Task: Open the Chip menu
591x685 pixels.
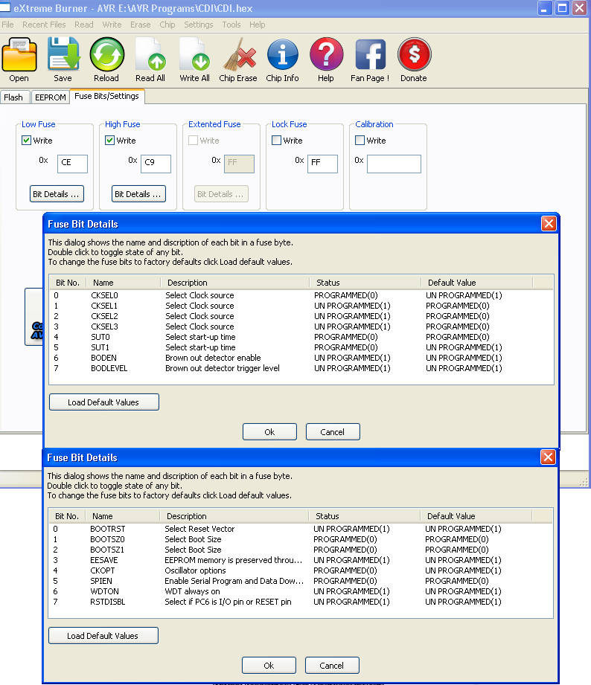Action: (167, 25)
